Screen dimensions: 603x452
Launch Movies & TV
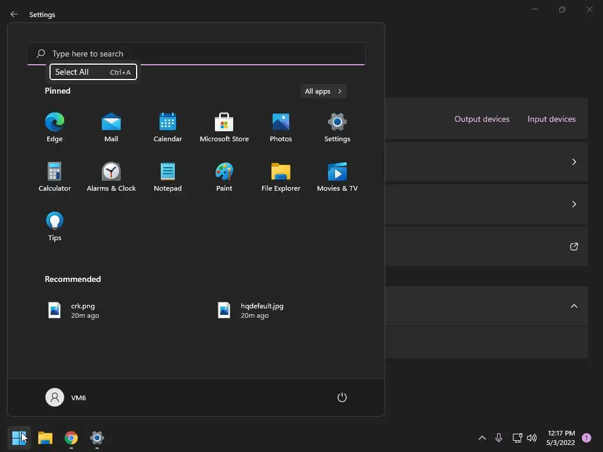[x=337, y=177]
